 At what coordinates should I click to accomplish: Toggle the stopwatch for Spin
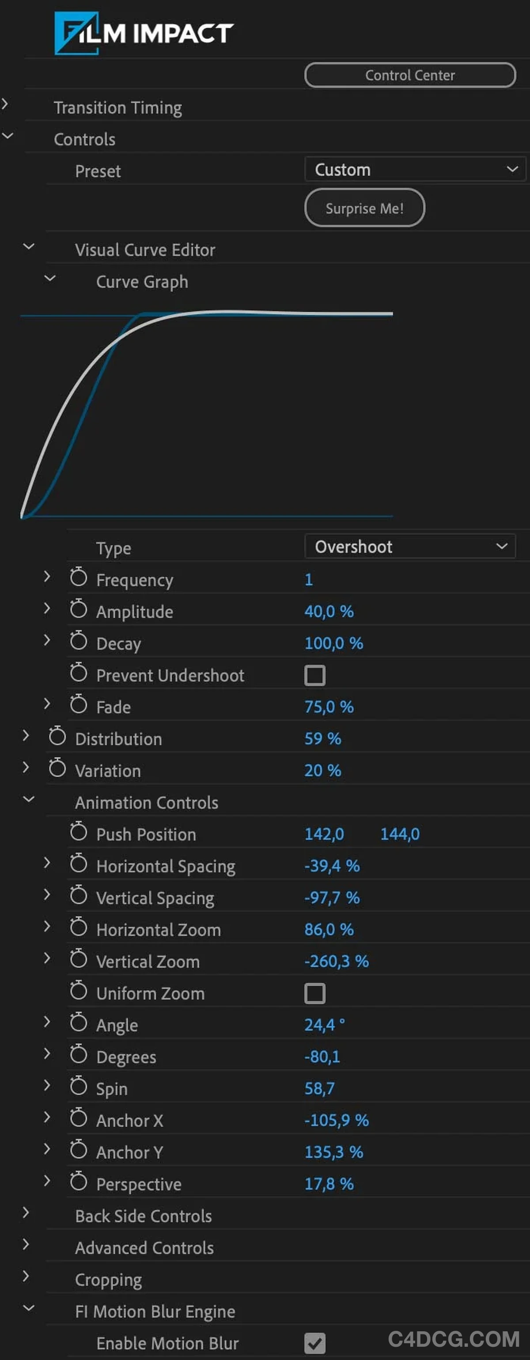click(x=78, y=1086)
